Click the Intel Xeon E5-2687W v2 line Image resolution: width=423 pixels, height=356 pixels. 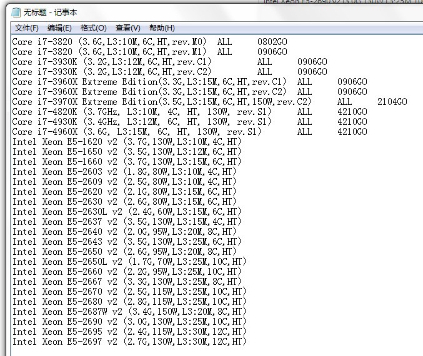pos(129,311)
